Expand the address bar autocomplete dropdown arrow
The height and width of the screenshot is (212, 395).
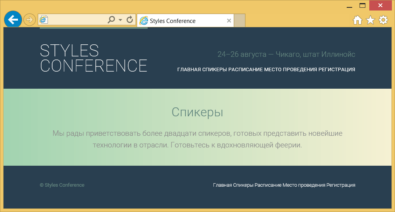120,19
